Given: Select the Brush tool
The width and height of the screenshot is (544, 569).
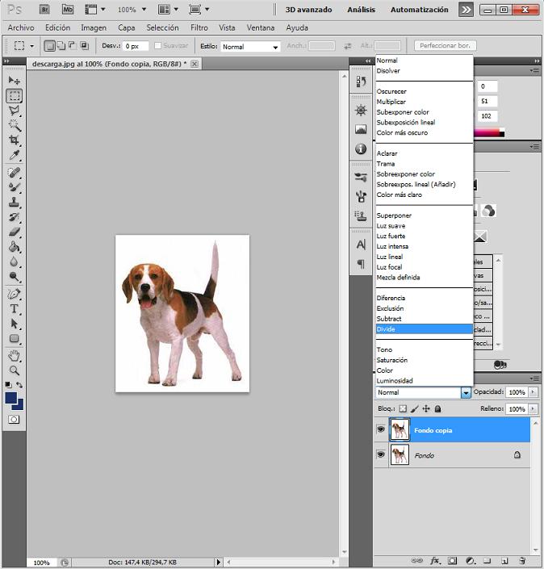Looking at the screenshot, I should [15, 187].
